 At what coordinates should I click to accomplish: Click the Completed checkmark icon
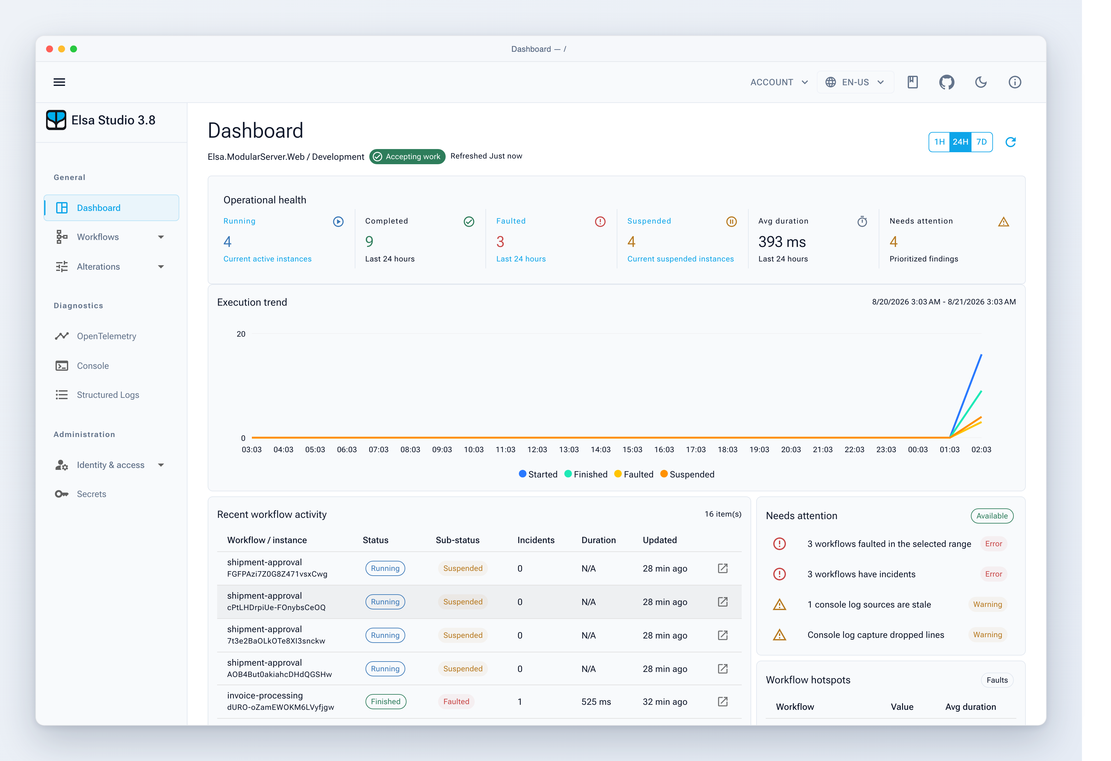tap(469, 221)
